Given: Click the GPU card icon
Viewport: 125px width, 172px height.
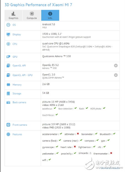Looking at the screenshot, I should point(8,57).
